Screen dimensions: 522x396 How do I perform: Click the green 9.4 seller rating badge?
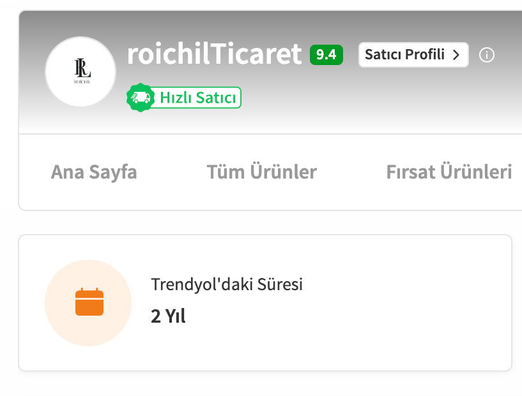click(326, 55)
